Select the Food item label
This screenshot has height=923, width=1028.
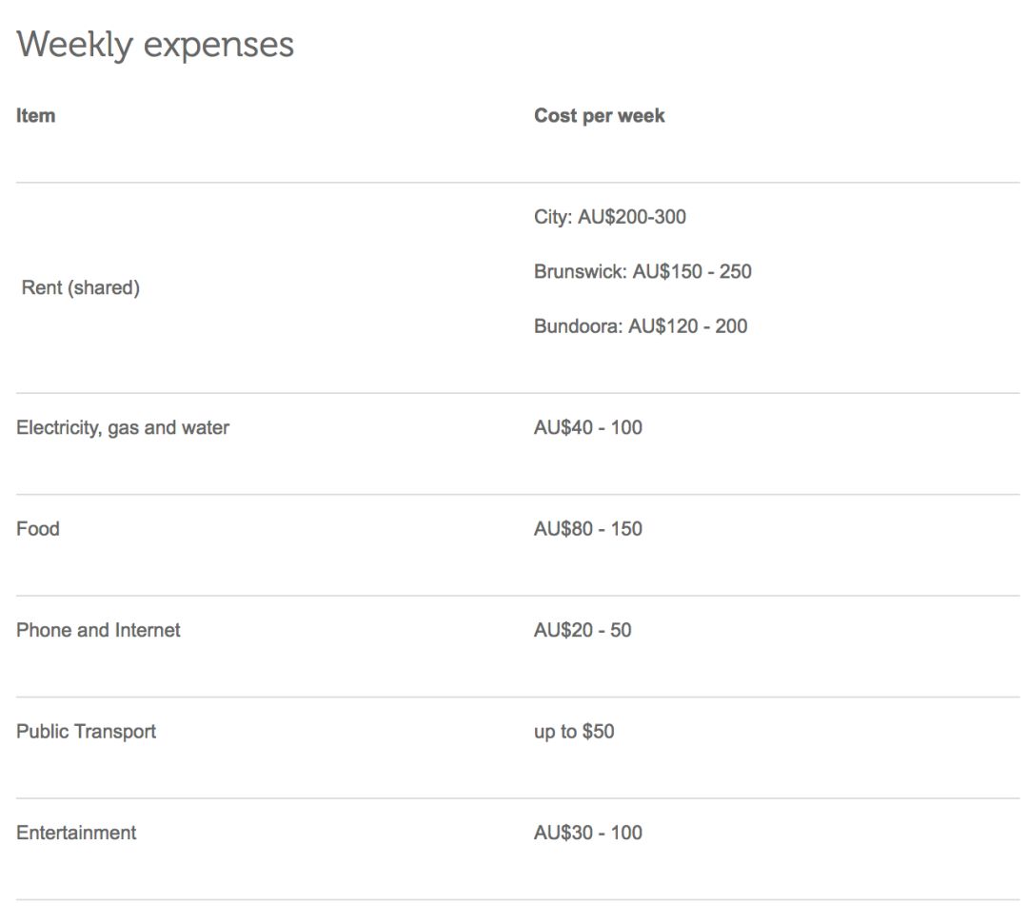point(38,529)
